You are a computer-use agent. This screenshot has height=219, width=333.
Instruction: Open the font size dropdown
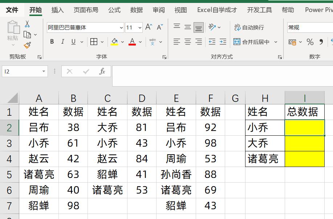coord(139,28)
